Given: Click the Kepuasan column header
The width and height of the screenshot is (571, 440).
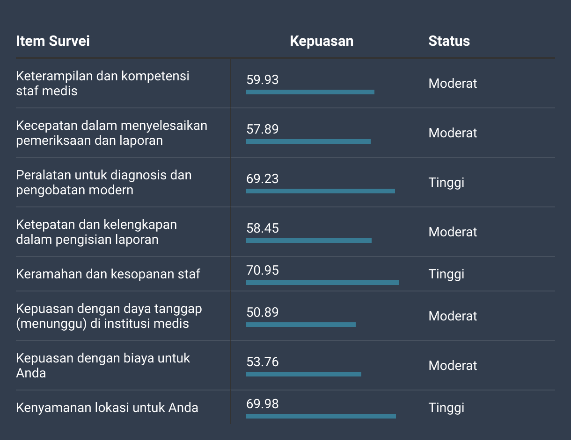Looking at the screenshot, I should tap(322, 41).
